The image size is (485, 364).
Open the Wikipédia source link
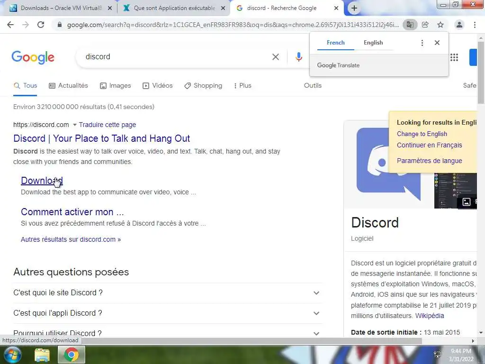pyautogui.click(x=429, y=316)
